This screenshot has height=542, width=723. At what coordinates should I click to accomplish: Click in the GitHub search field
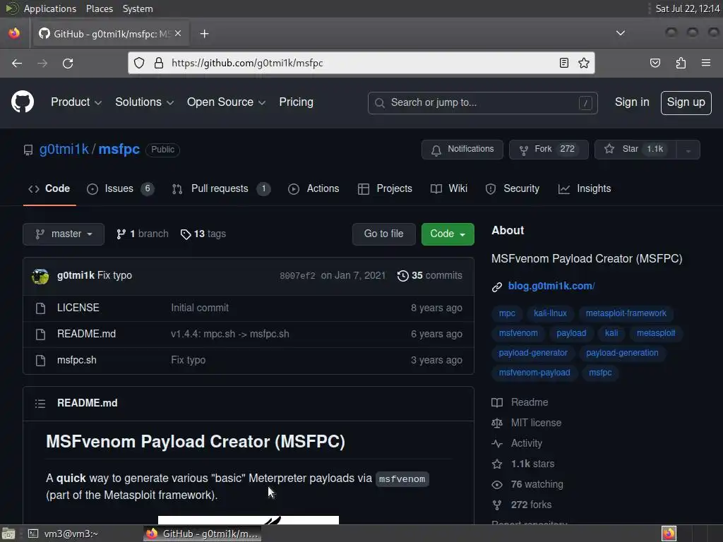482,103
